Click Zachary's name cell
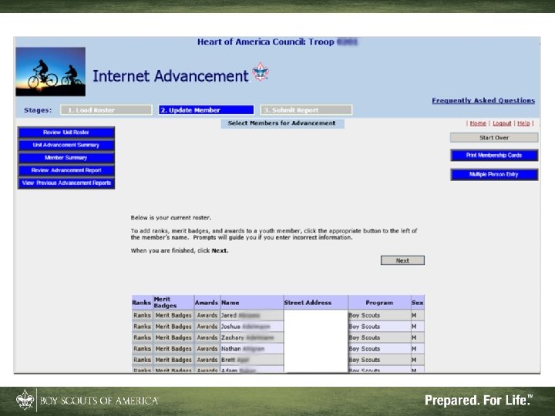555x416 pixels. 252,337
